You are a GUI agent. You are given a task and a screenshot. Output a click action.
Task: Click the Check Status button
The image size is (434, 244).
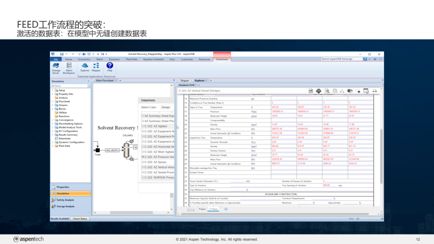[x=79, y=219]
